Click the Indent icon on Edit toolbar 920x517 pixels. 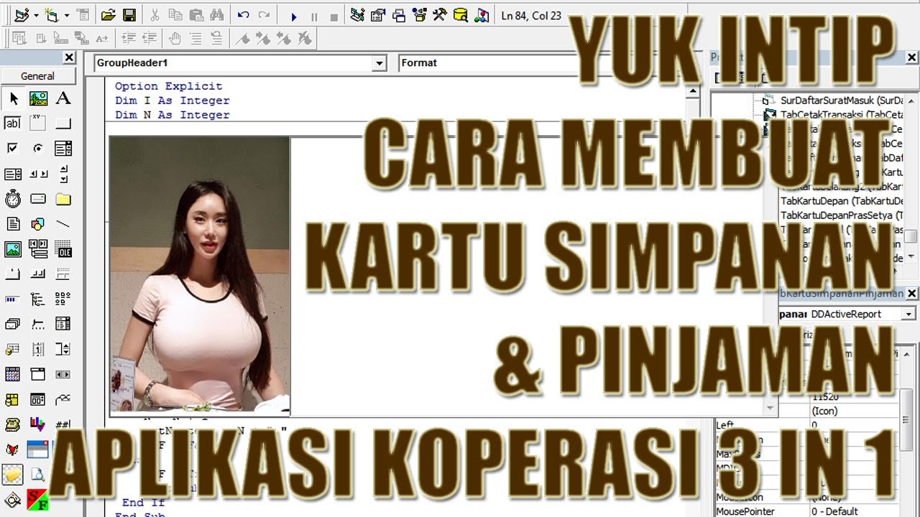(x=129, y=39)
